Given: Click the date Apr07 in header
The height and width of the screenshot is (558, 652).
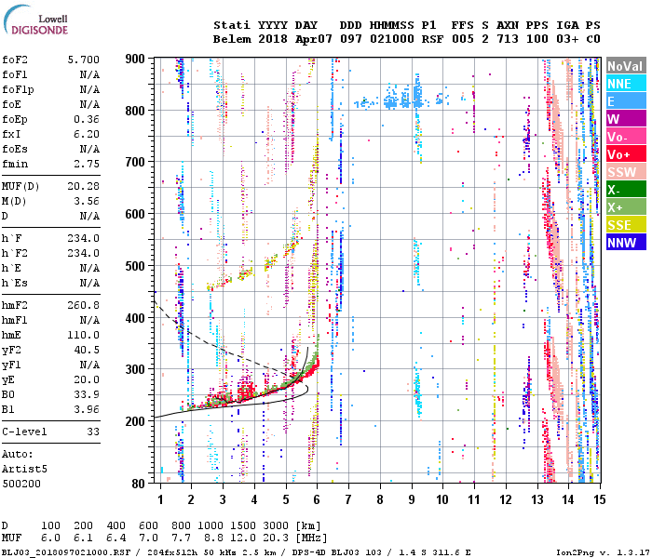Looking at the screenshot, I should pyautogui.click(x=314, y=39).
